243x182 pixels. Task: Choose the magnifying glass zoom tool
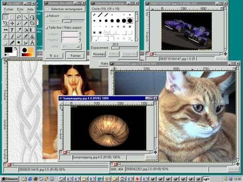coord(19,23)
